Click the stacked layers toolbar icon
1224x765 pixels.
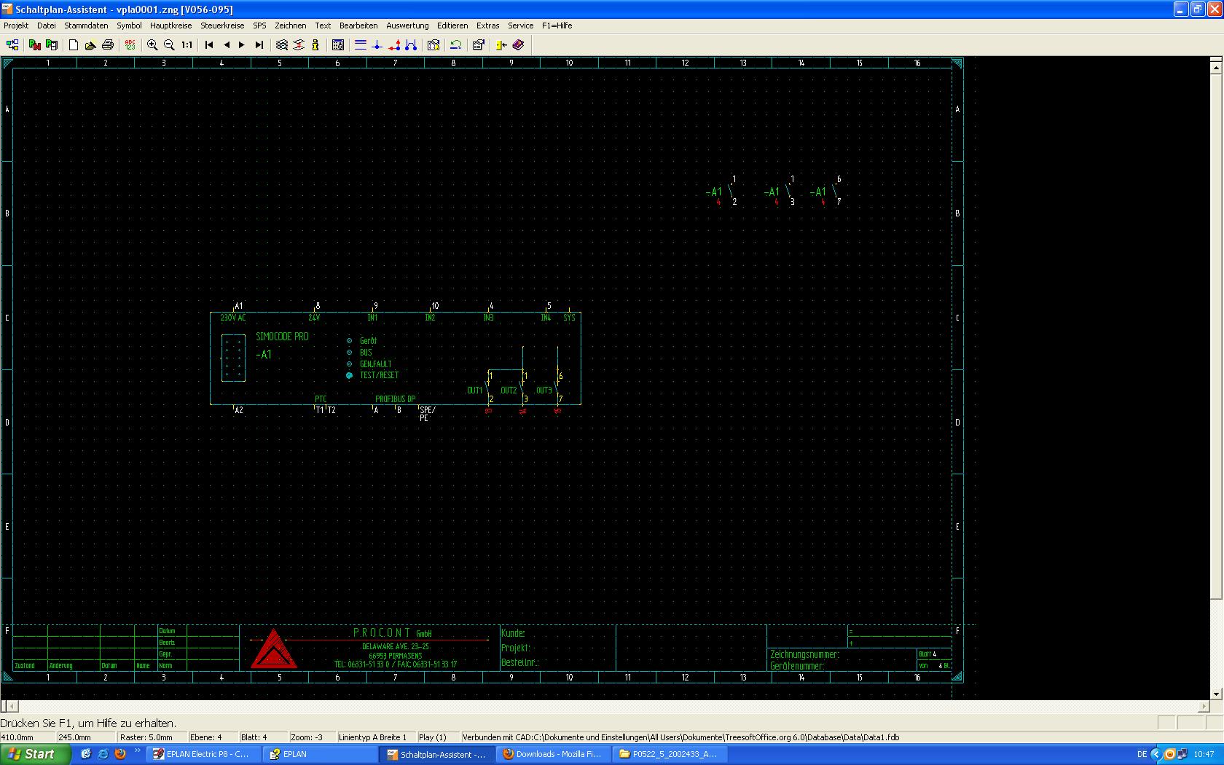[282, 45]
